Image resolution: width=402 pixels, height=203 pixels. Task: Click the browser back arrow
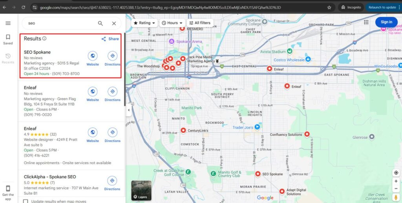coord(4,7)
